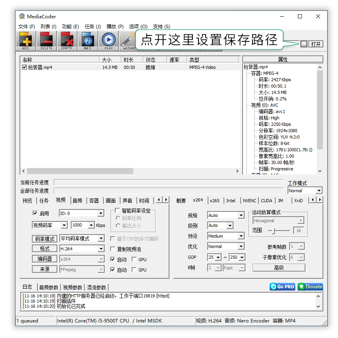
Task: Click the EMPTY list toolbar icon
Action: [x=67, y=41]
